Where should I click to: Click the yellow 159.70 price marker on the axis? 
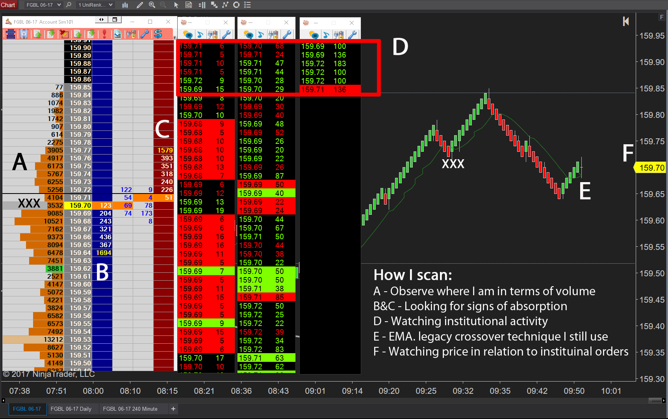tap(650, 168)
